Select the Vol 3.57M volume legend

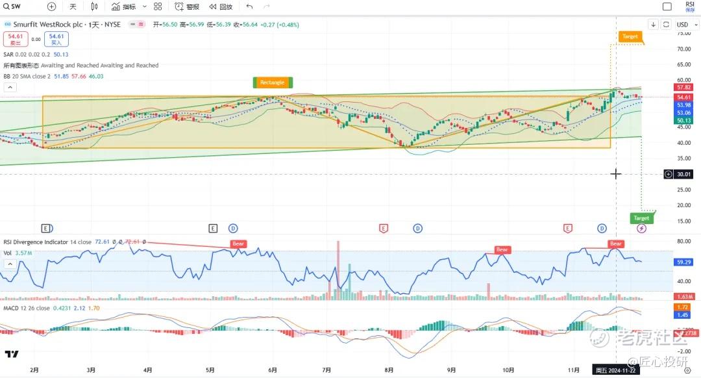(18, 253)
